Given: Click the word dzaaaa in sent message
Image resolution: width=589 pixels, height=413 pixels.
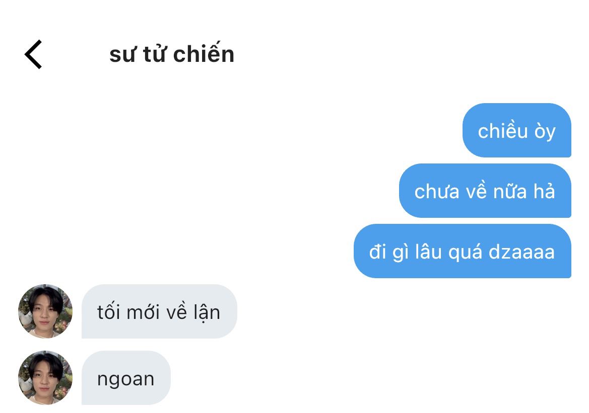Looking at the screenshot, I should pos(521,252).
